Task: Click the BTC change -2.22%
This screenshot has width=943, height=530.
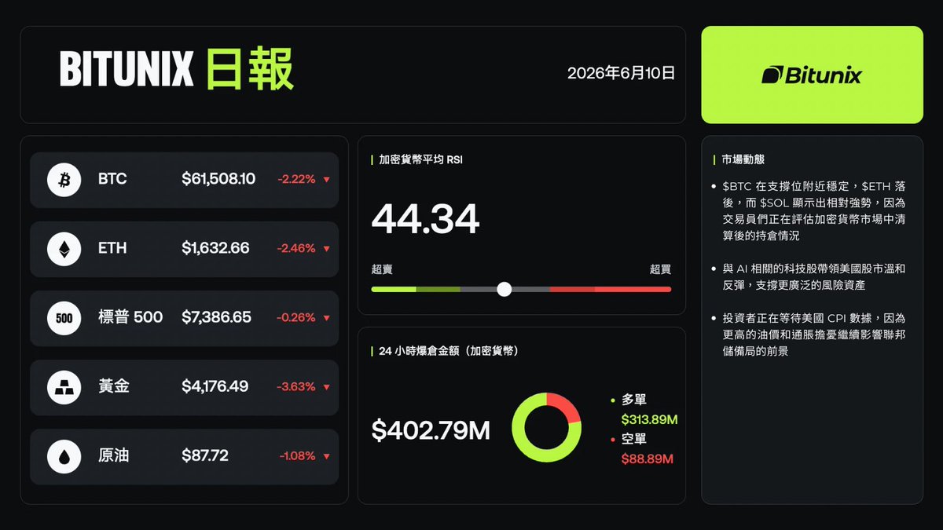Action: [x=296, y=180]
